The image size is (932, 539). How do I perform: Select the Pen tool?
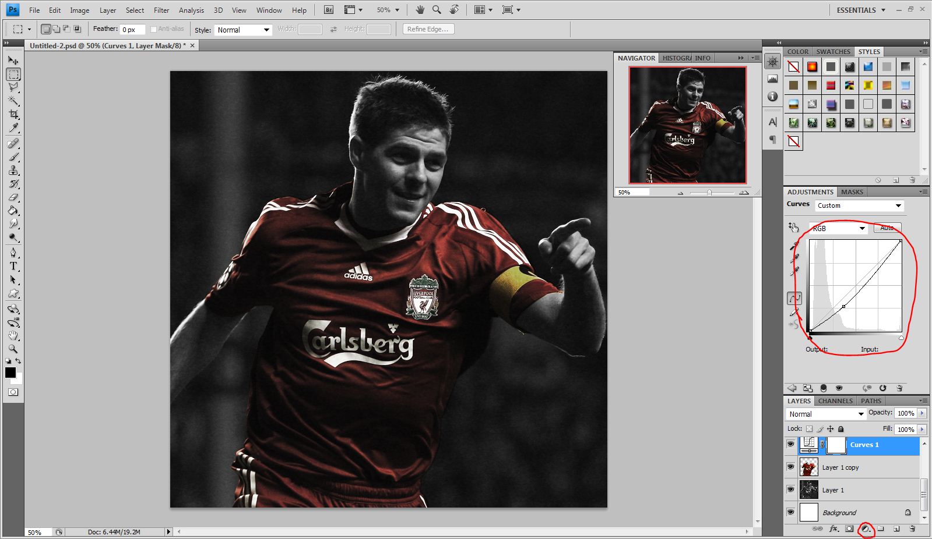[13, 253]
